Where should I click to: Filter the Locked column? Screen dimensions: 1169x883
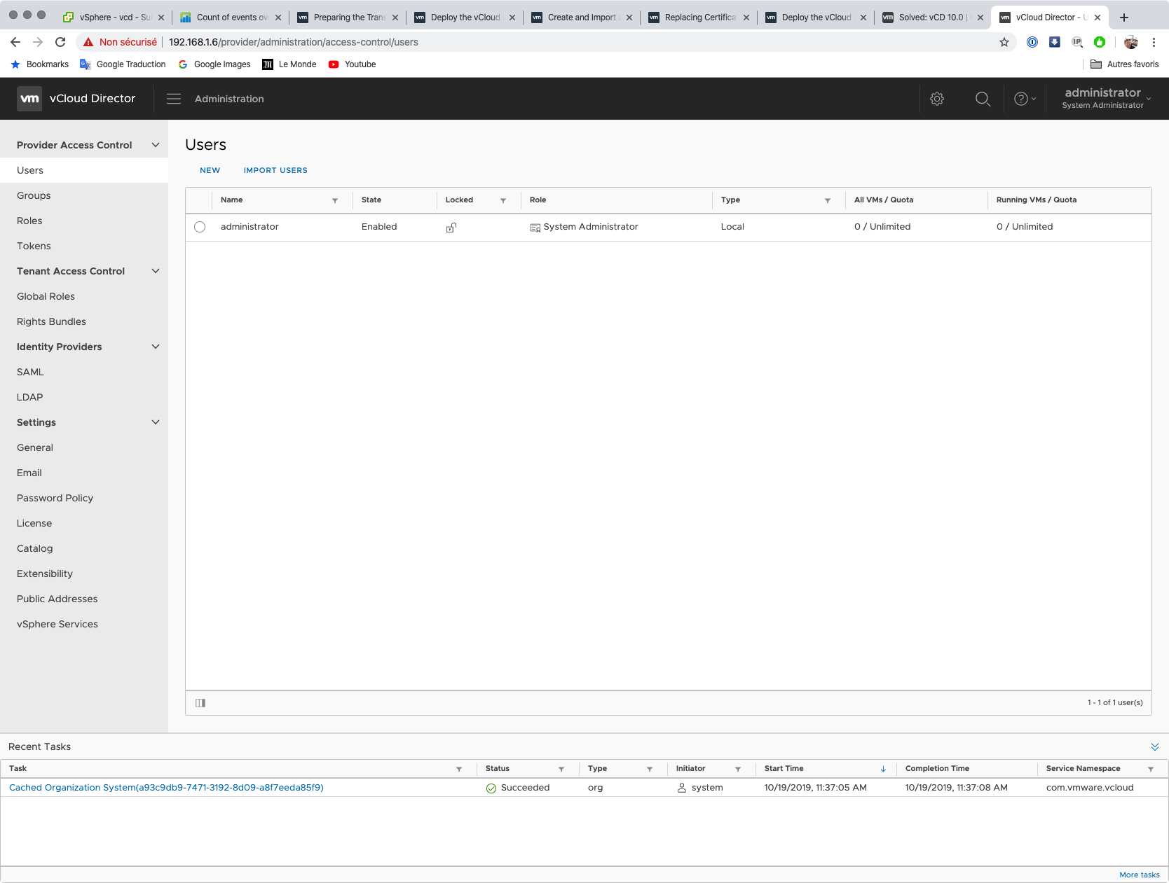click(503, 200)
